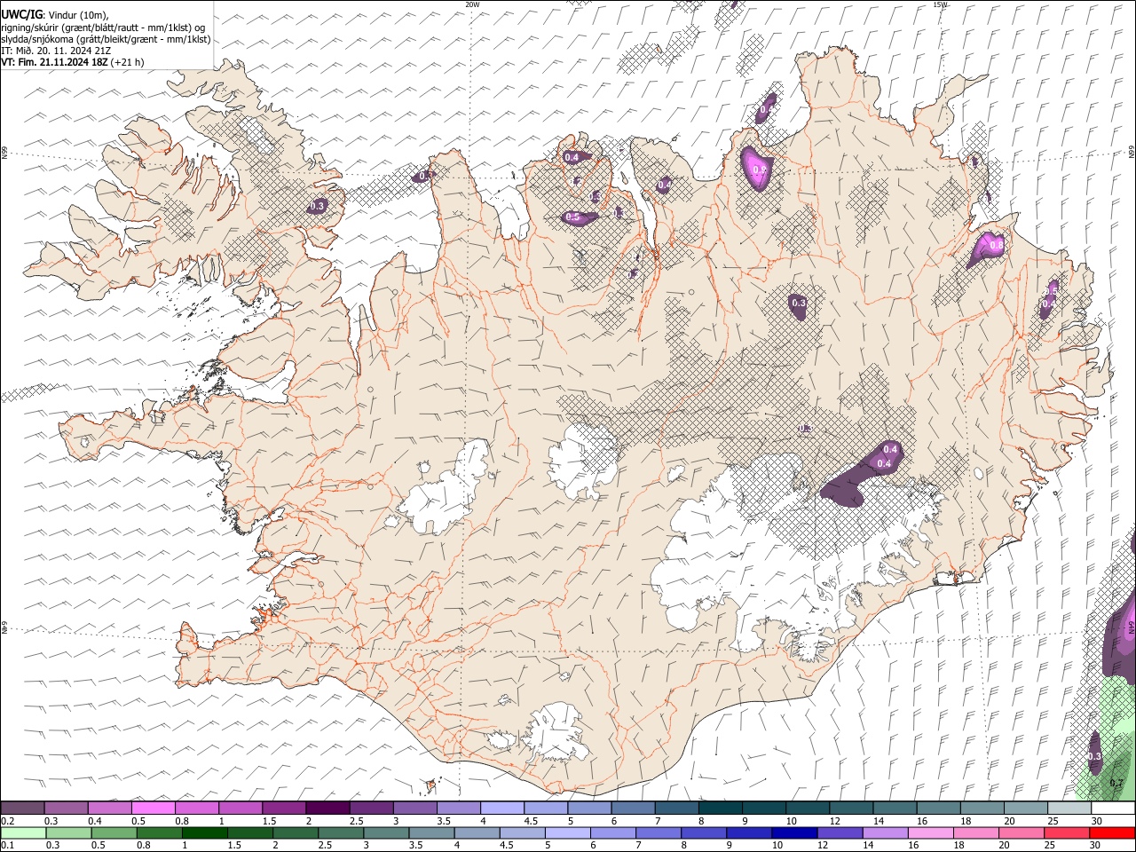Select the light pink swatch at rain 16
1136x852 pixels.
pyautogui.click(x=929, y=832)
